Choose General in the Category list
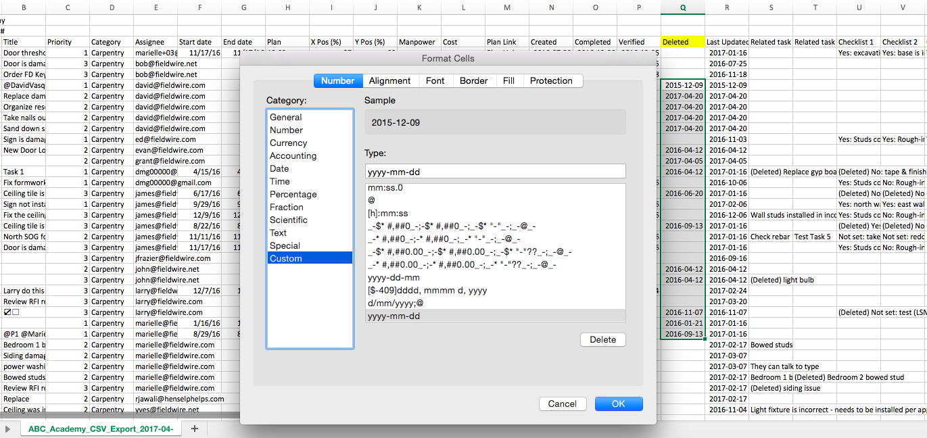Viewport: 927px width, 438px height. click(285, 117)
